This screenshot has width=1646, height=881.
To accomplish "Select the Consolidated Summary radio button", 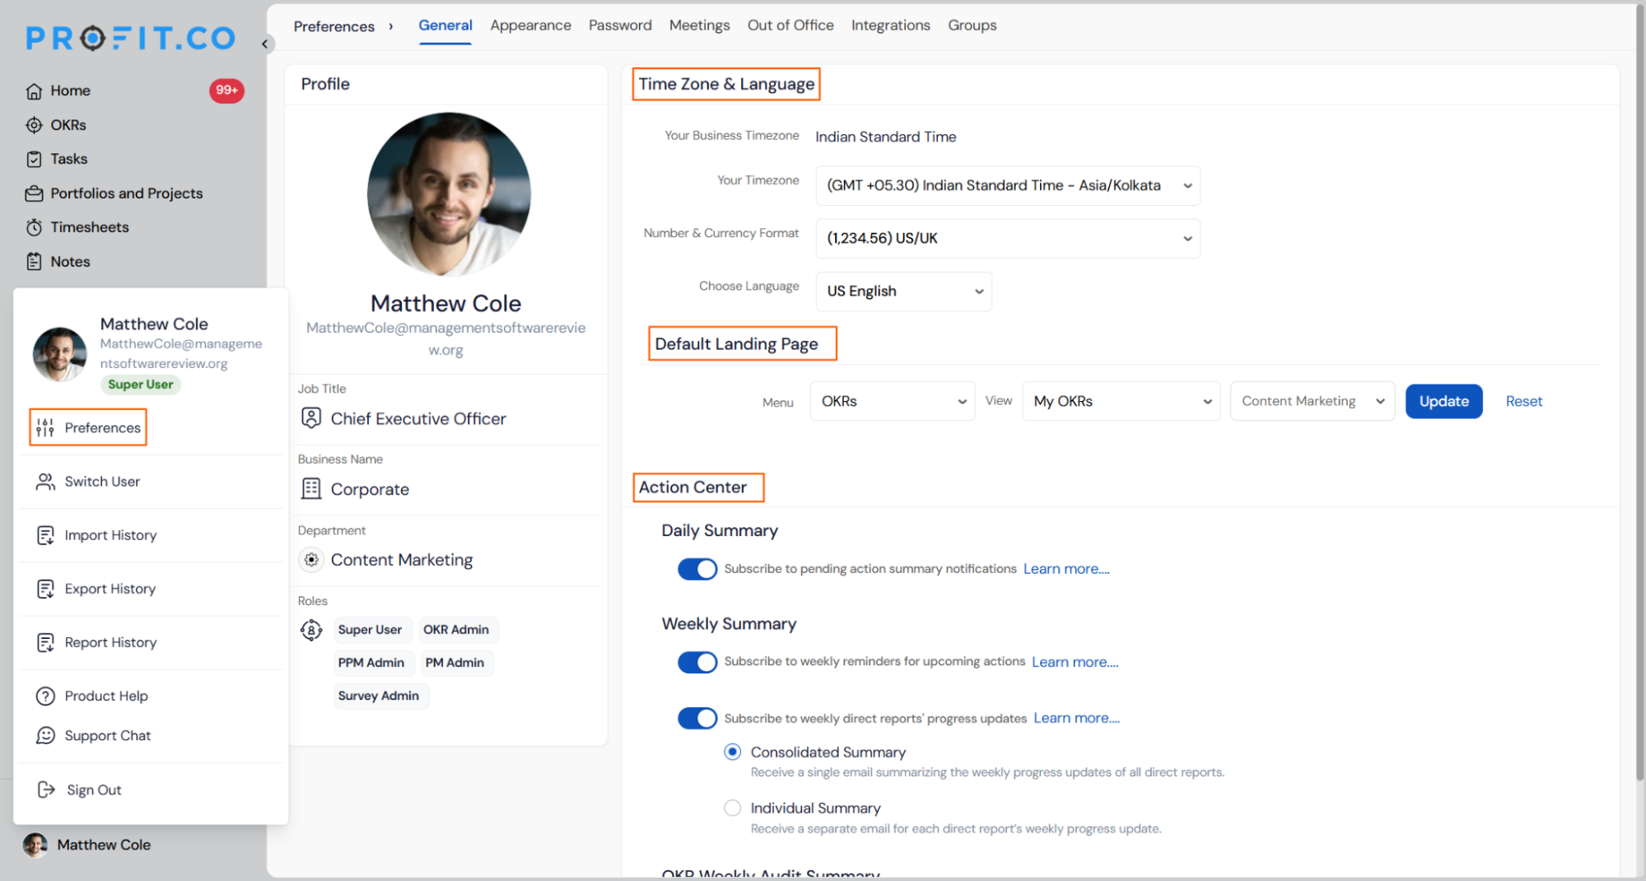I will click(732, 752).
